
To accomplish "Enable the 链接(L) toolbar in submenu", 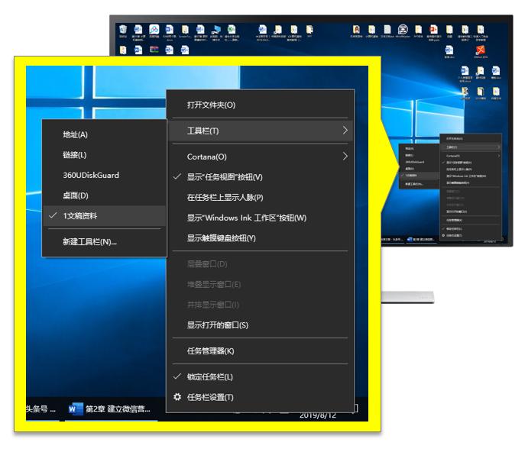I will [104, 155].
